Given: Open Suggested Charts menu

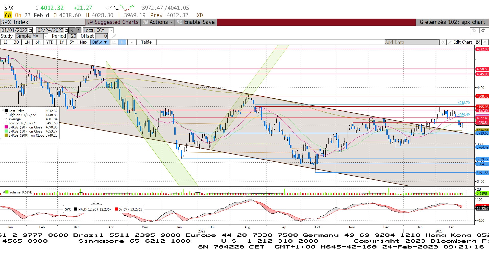Looking at the screenshot, I should (113, 22).
